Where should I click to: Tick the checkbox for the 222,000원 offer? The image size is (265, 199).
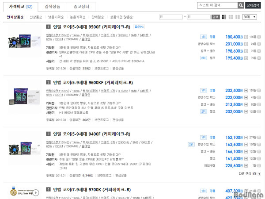(x=259, y=97)
